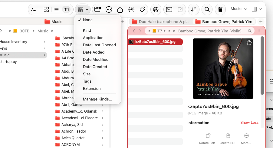Expand the ACRONYM folder chevron
The width and height of the screenshot is (273, 148).
103,145
